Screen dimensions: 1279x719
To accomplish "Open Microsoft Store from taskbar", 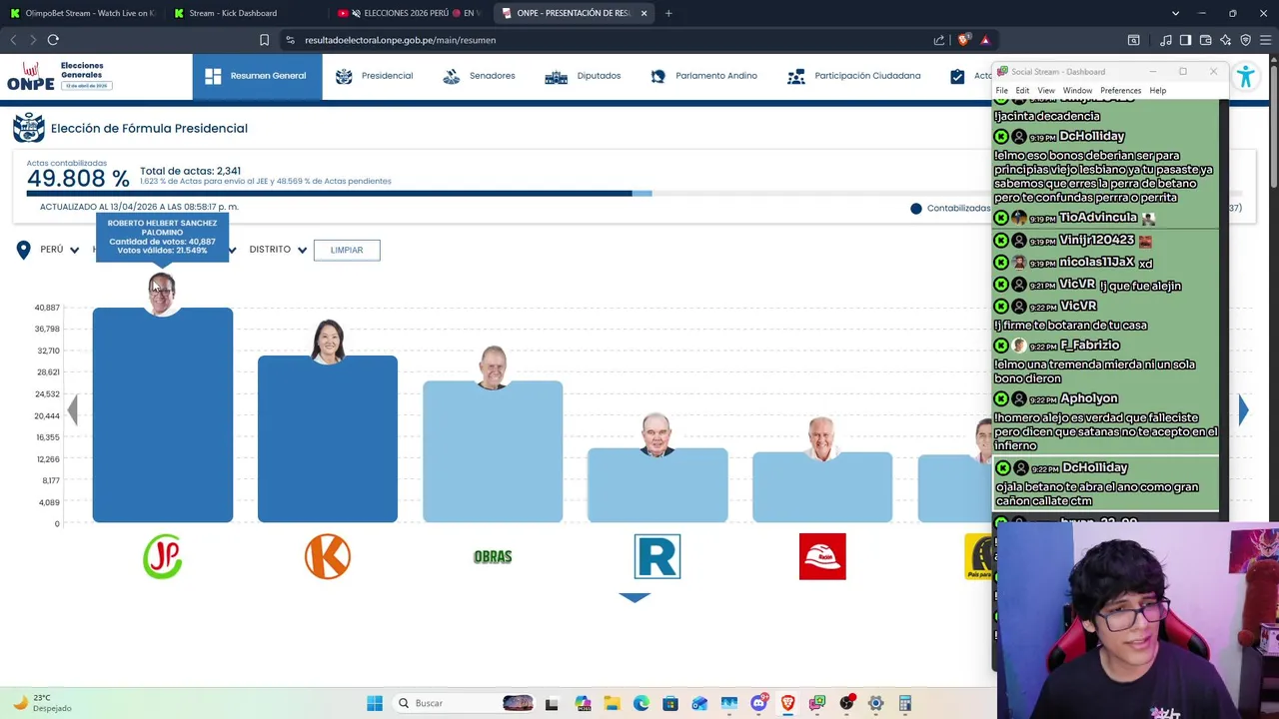I will click(x=670, y=703).
